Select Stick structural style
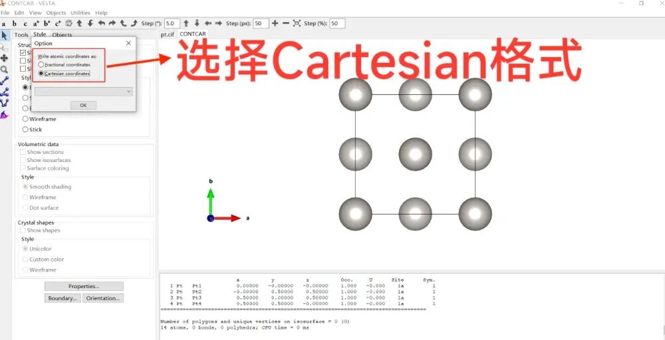This screenshot has height=340, width=665. coord(32,129)
